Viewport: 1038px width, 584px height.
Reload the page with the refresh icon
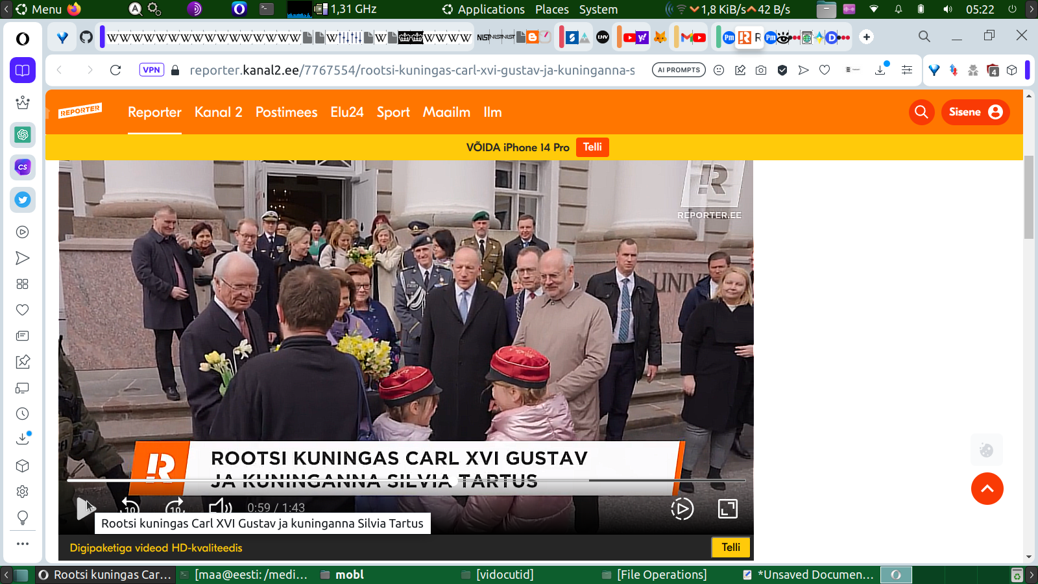(115, 70)
